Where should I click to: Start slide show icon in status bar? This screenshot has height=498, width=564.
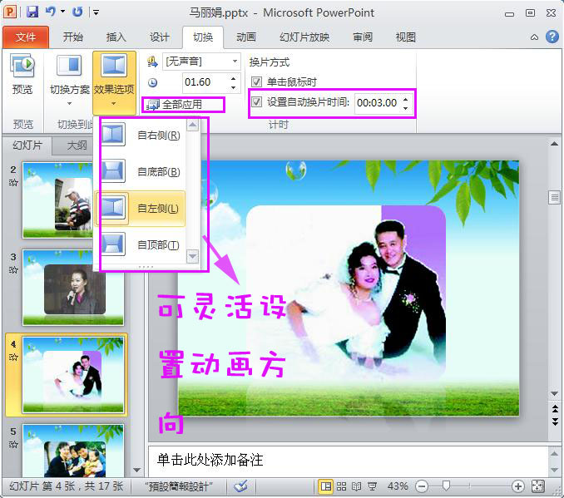pyautogui.click(x=373, y=486)
